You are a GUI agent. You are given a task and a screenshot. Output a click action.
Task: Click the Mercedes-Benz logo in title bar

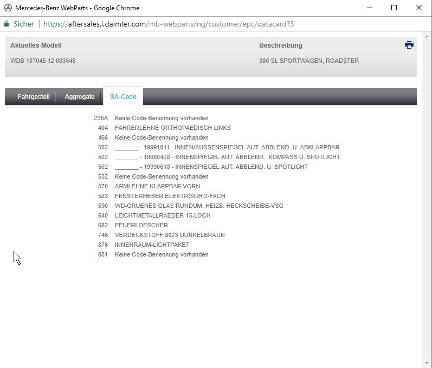click(x=8, y=8)
